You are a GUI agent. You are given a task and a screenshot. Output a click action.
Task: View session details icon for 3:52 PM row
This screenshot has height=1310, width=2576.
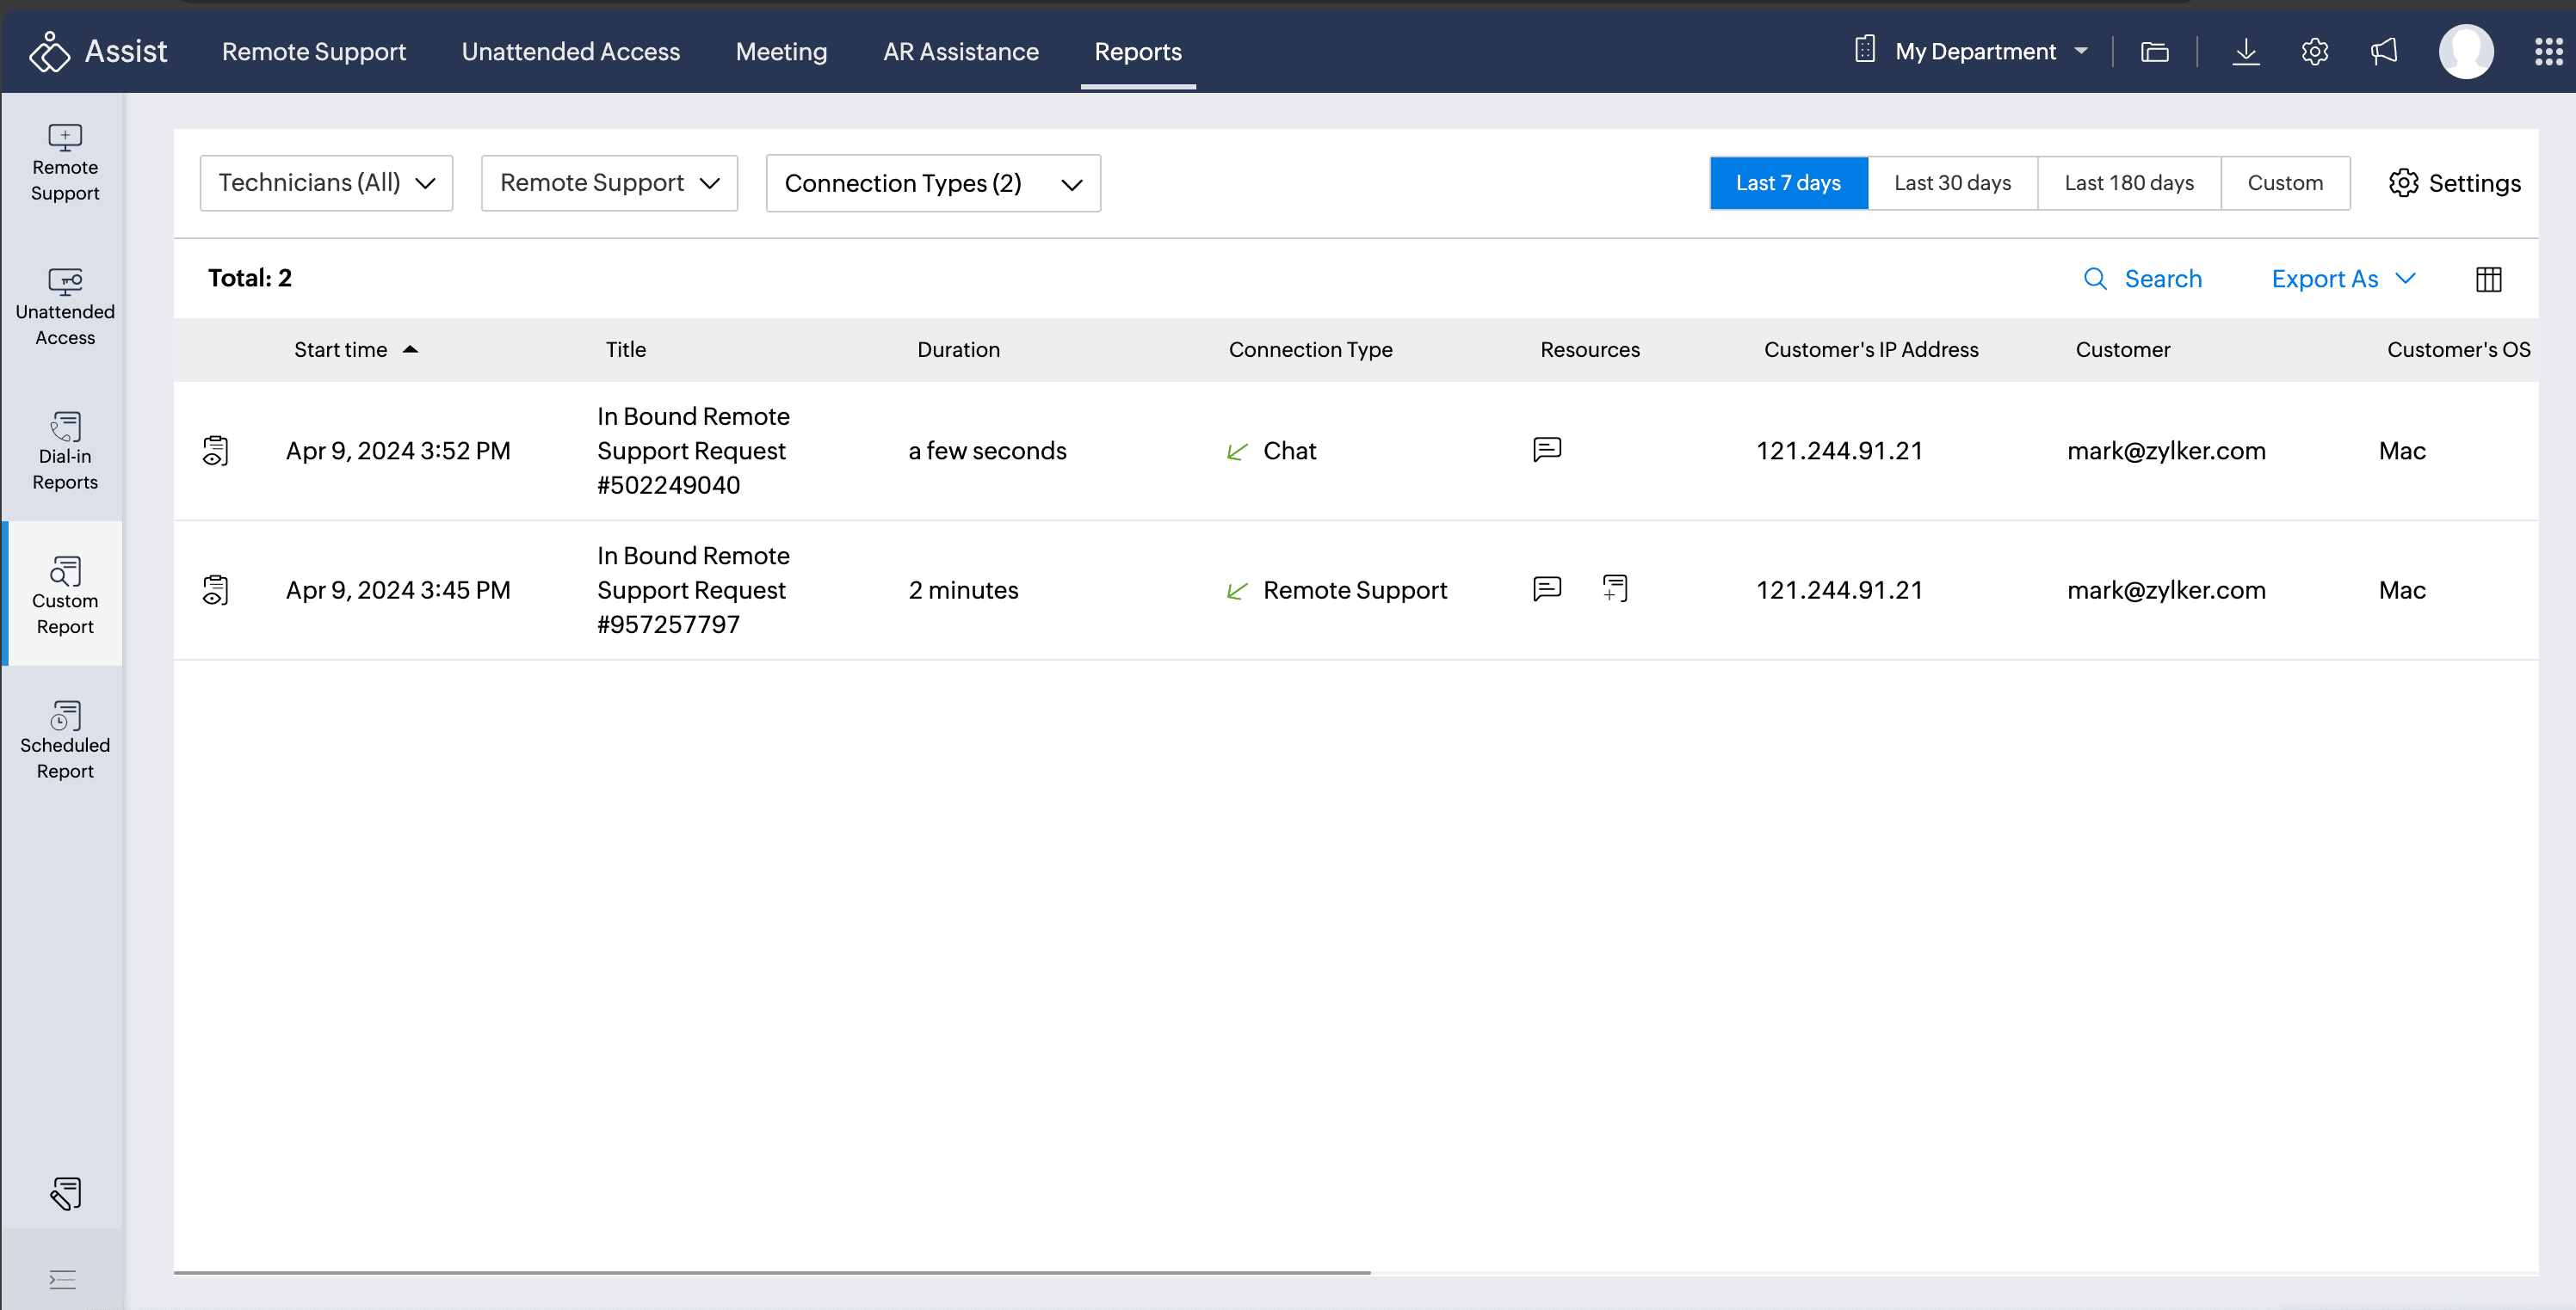[x=215, y=451]
